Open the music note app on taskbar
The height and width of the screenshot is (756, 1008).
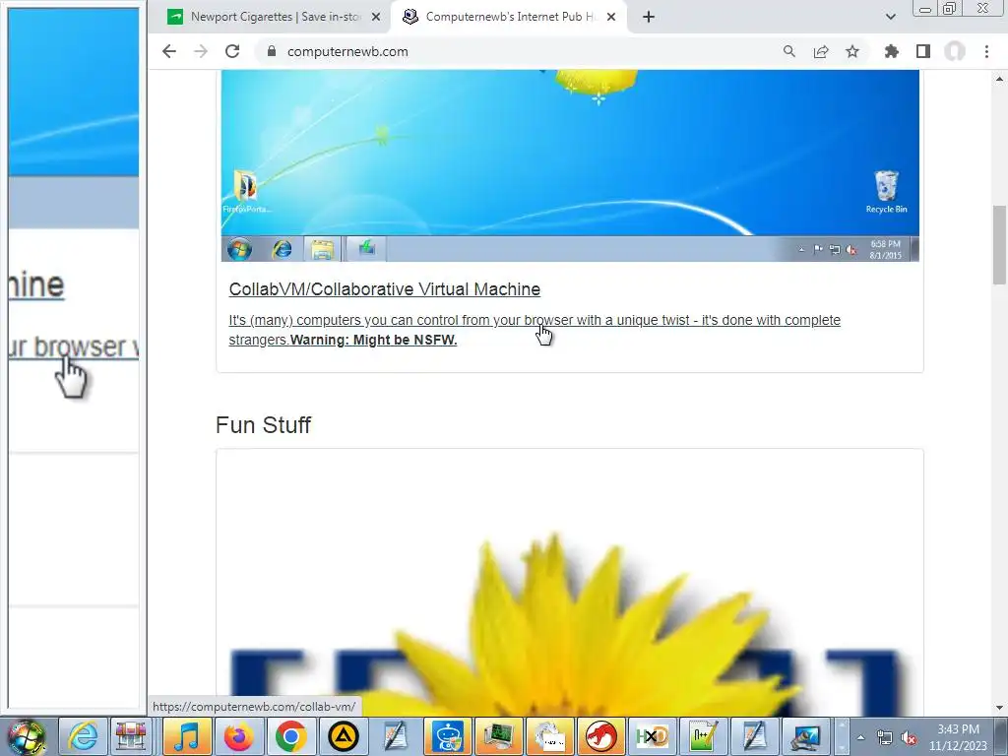pos(186,736)
